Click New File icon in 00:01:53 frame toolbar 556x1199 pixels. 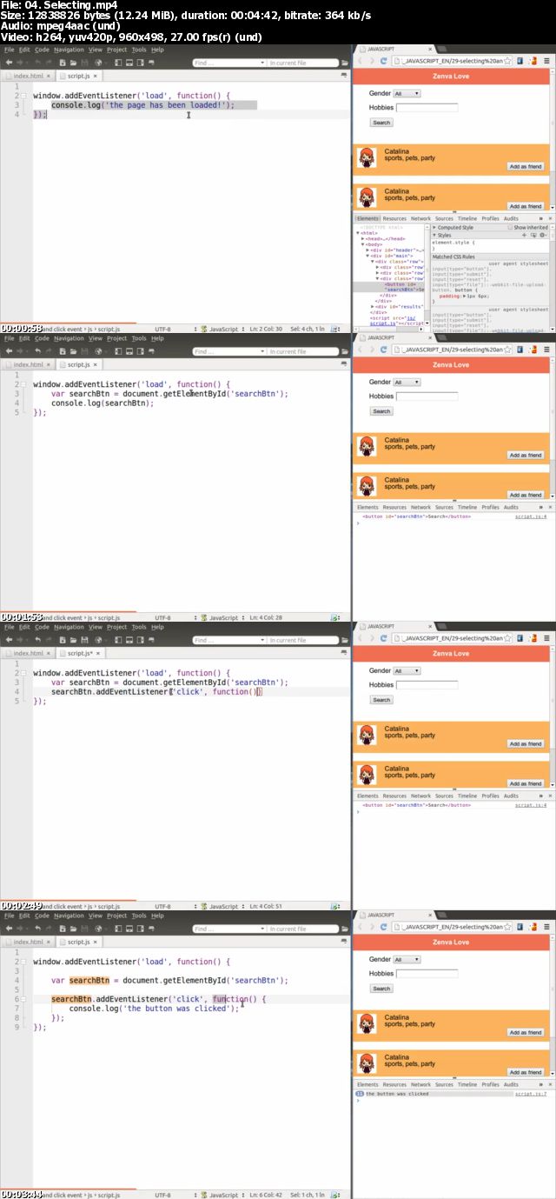61,351
